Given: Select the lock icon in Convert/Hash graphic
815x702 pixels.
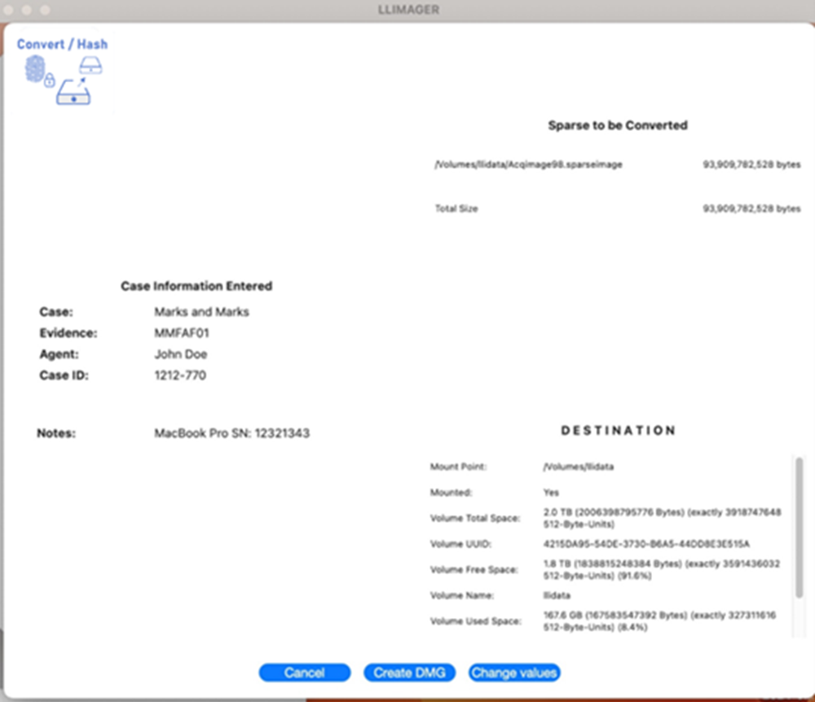Looking at the screenshot, I should point(50,81).
